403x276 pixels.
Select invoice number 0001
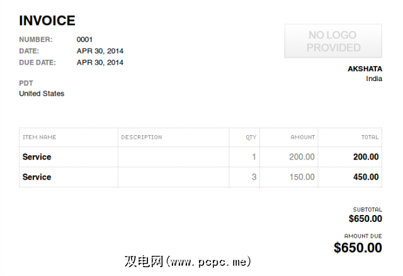coord(84,40)
